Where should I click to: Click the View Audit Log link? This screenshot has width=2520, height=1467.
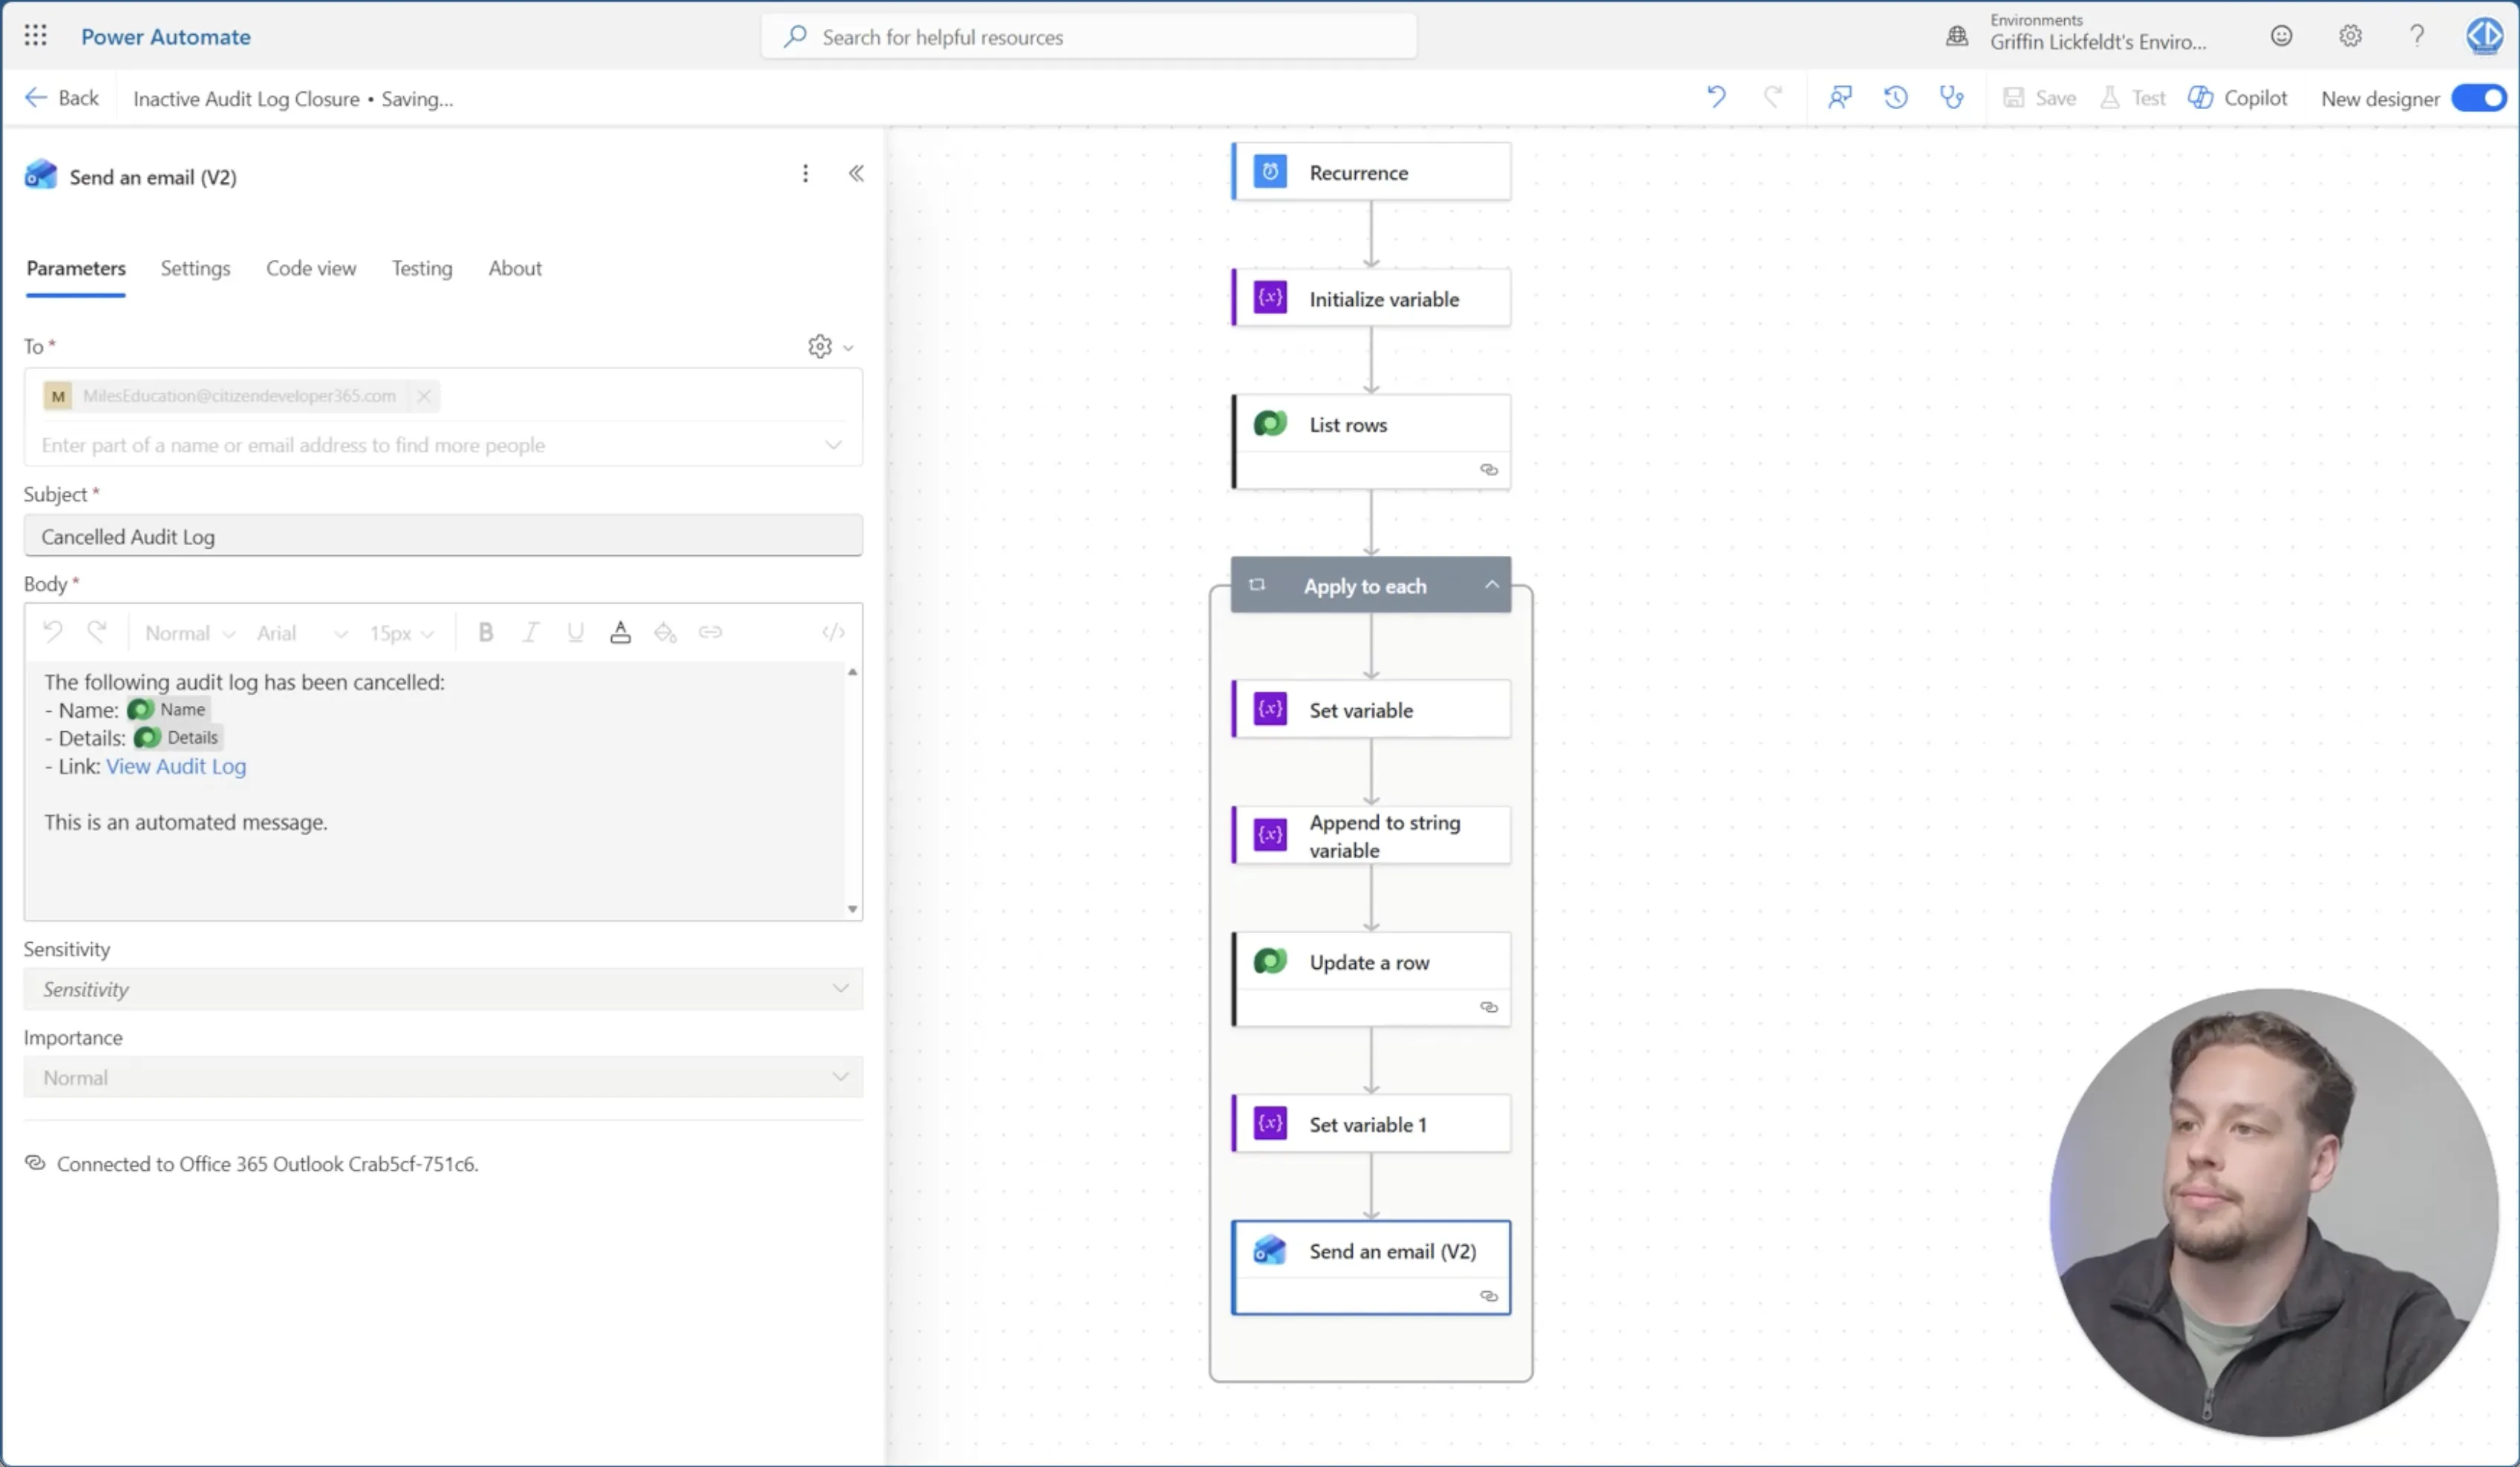[176, 766]
